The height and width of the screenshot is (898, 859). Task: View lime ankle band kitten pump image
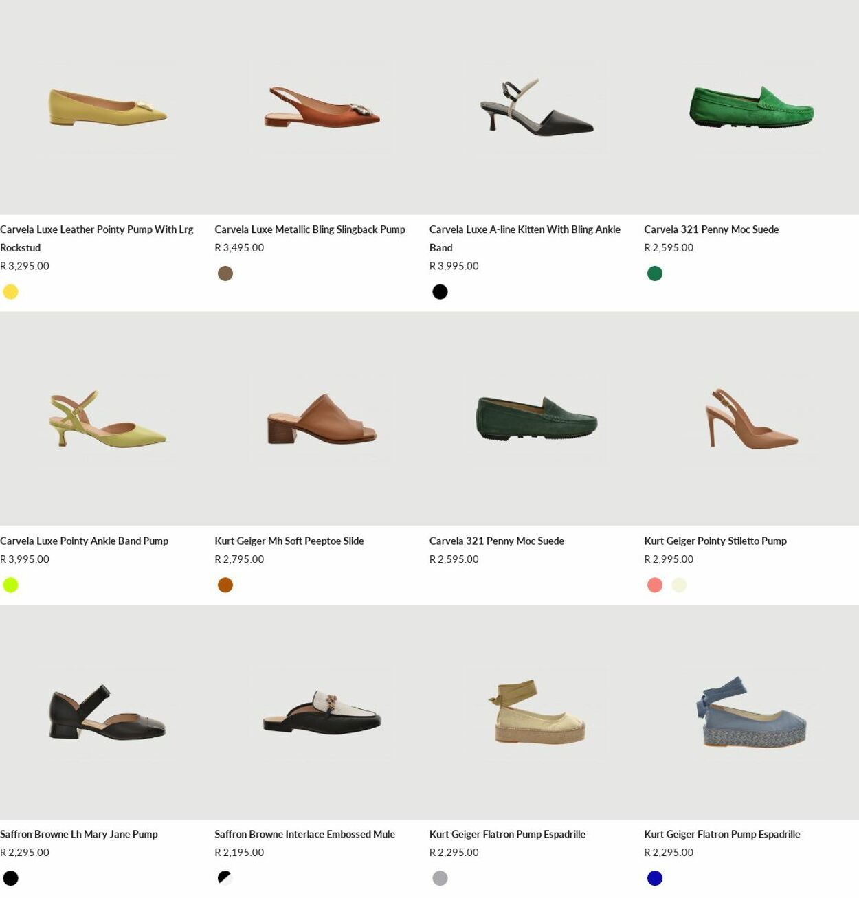107,419
